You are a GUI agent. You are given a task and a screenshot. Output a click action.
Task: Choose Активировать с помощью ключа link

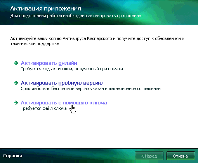64,103
